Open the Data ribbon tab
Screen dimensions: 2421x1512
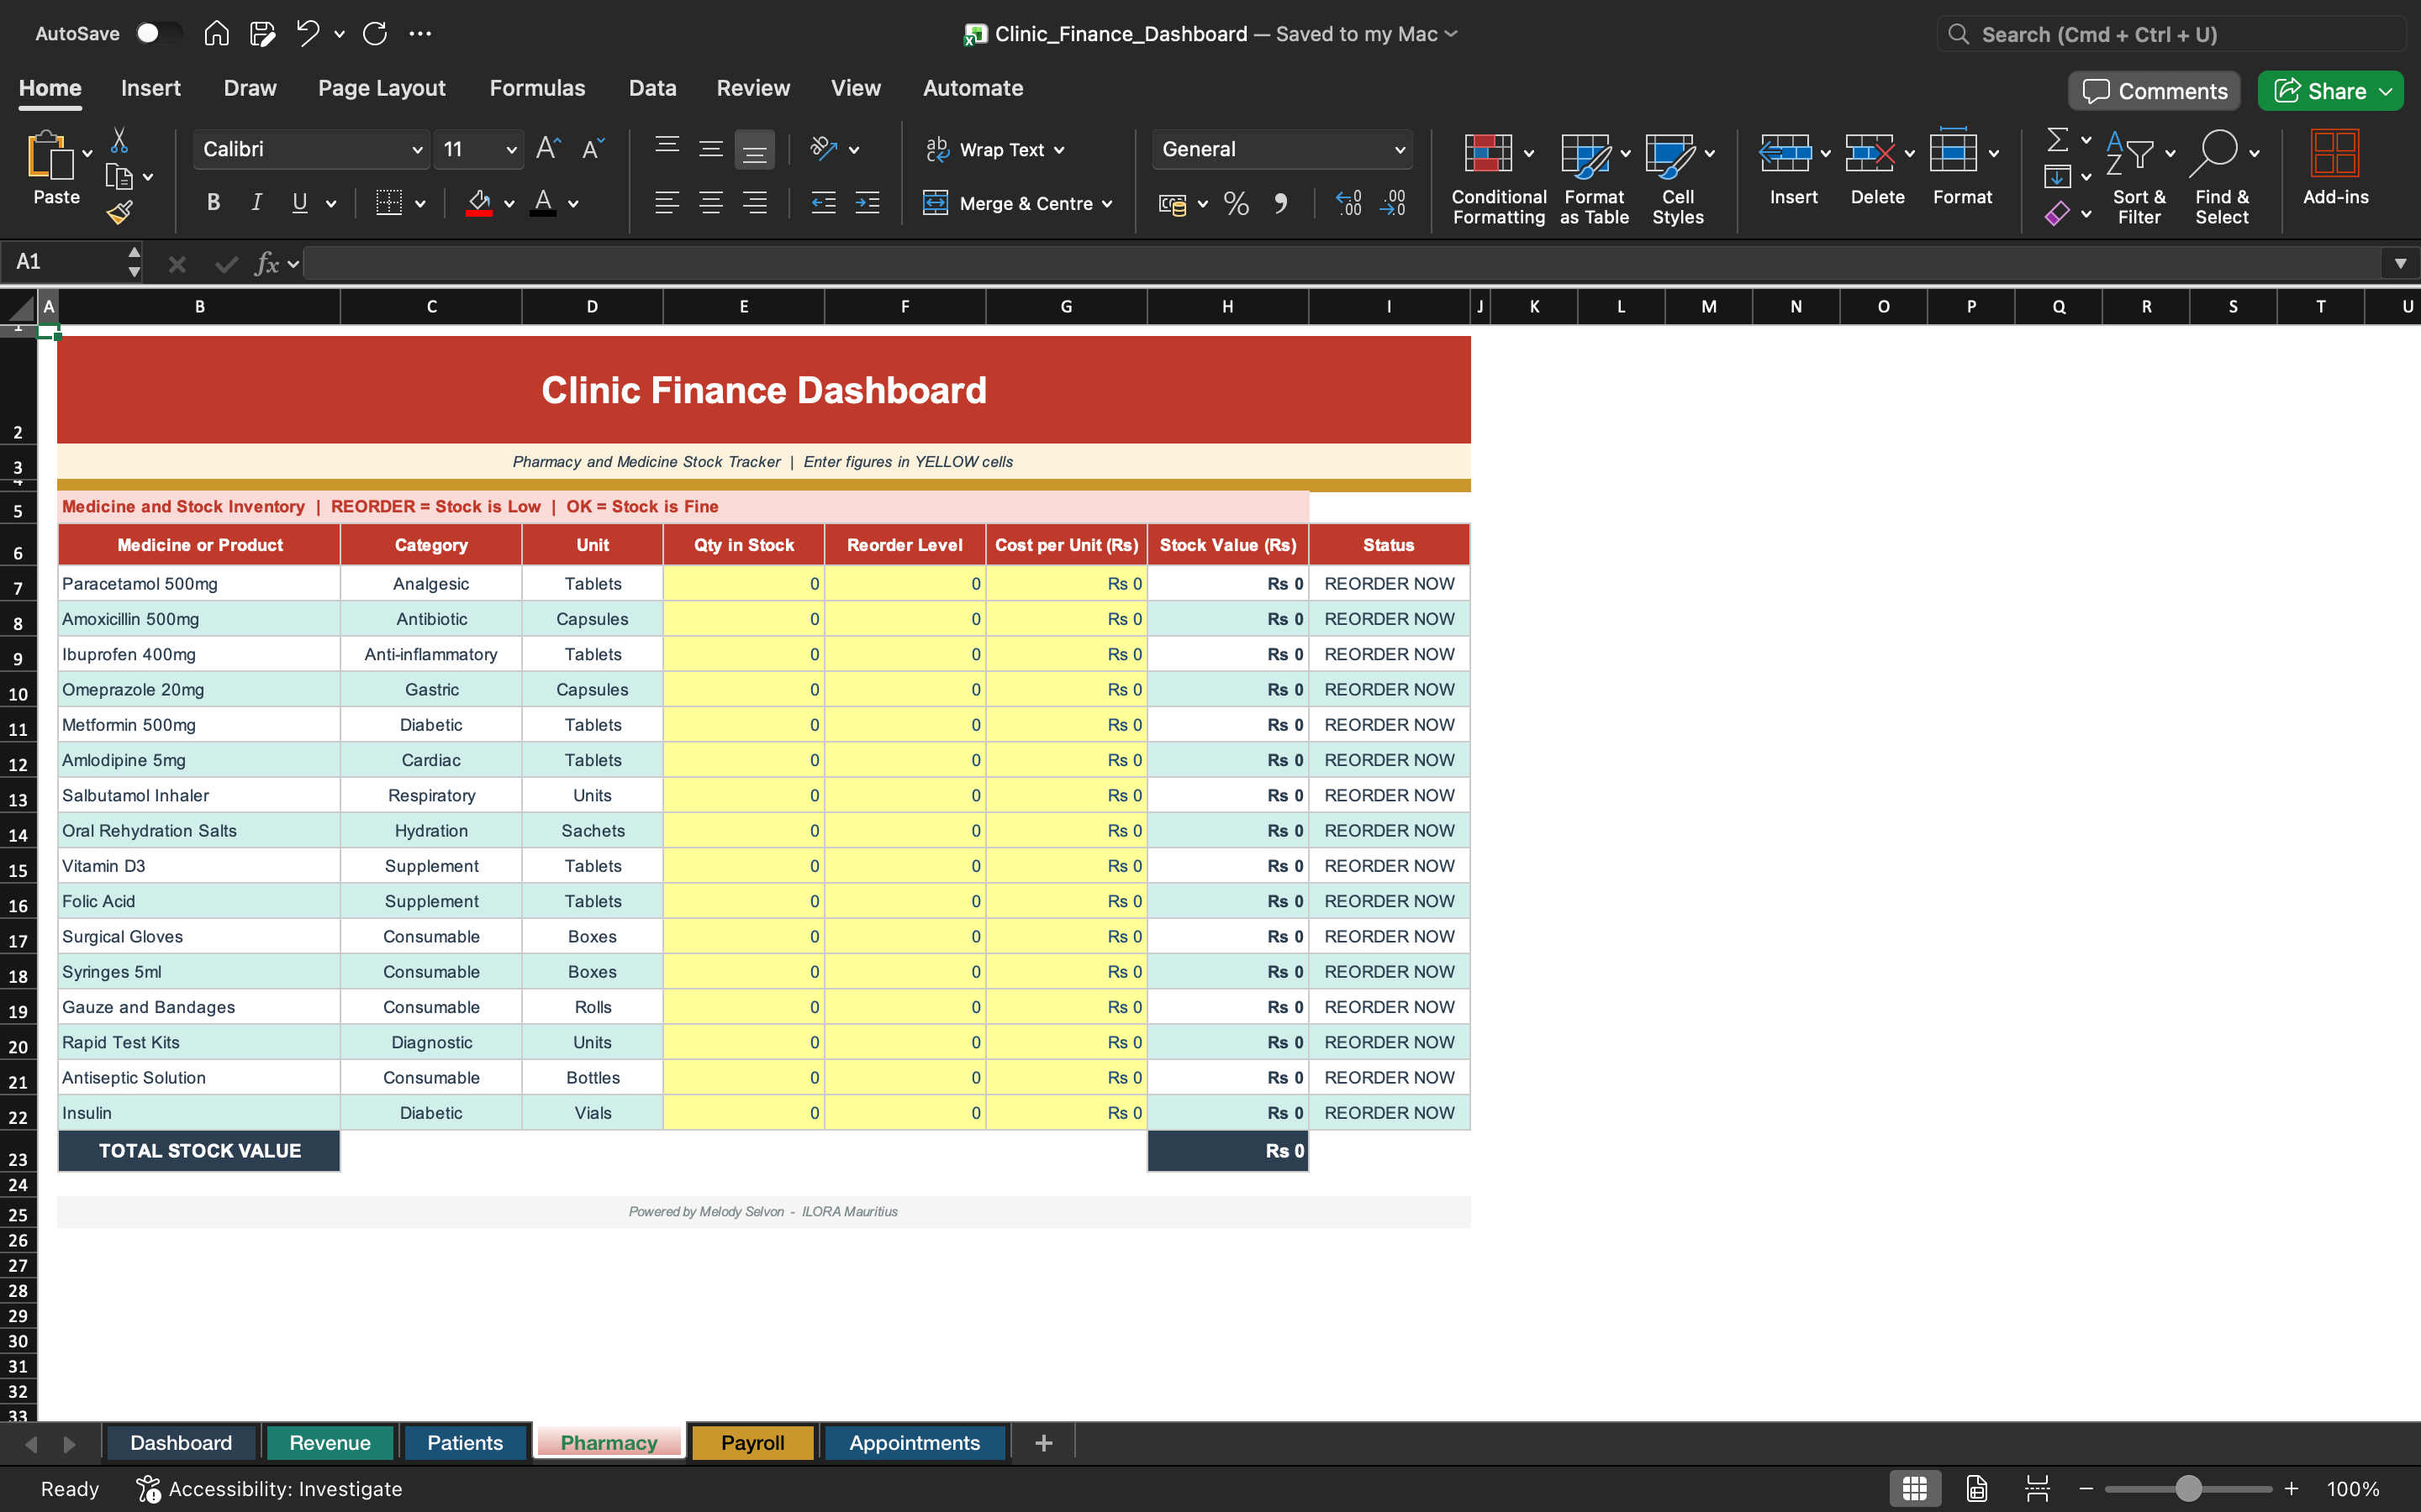pos(652,88)
